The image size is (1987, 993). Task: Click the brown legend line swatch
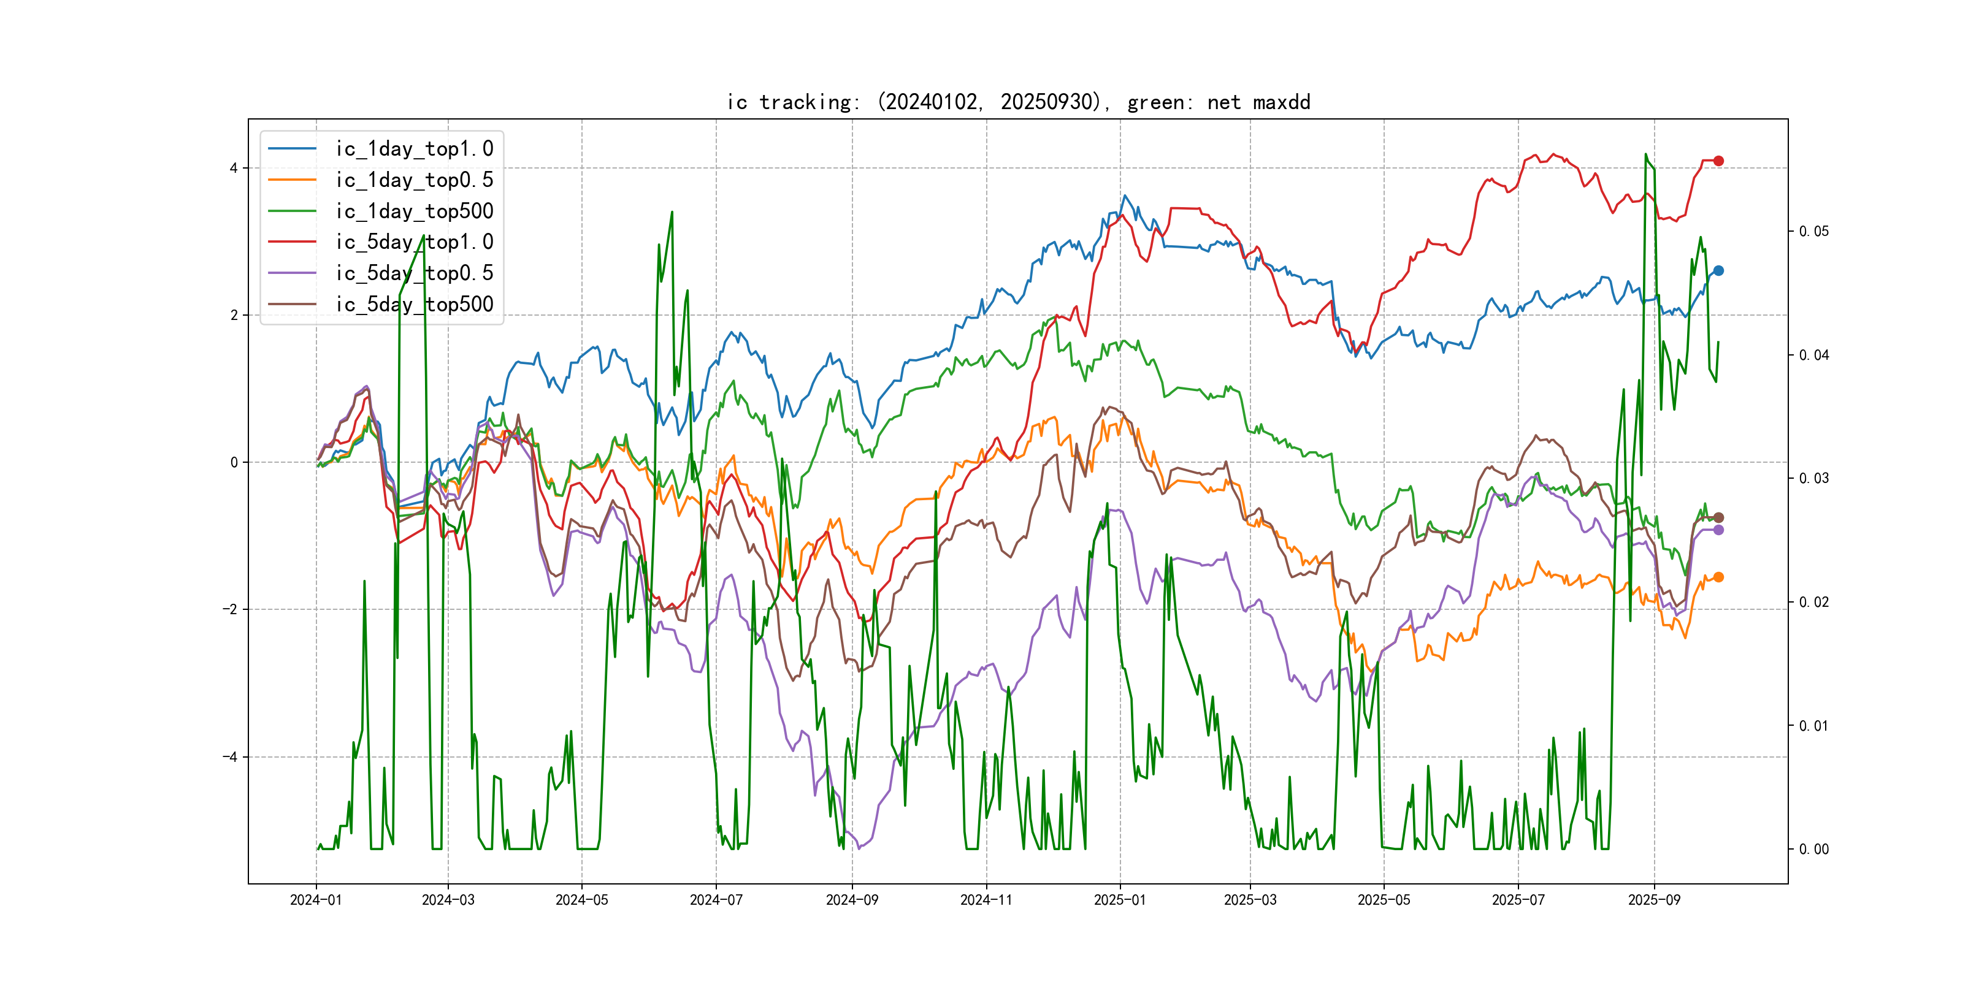point(293,305)
